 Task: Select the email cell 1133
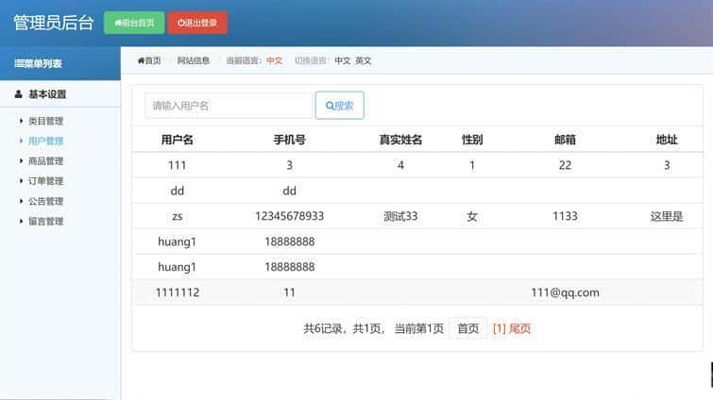tap(565, 217)
